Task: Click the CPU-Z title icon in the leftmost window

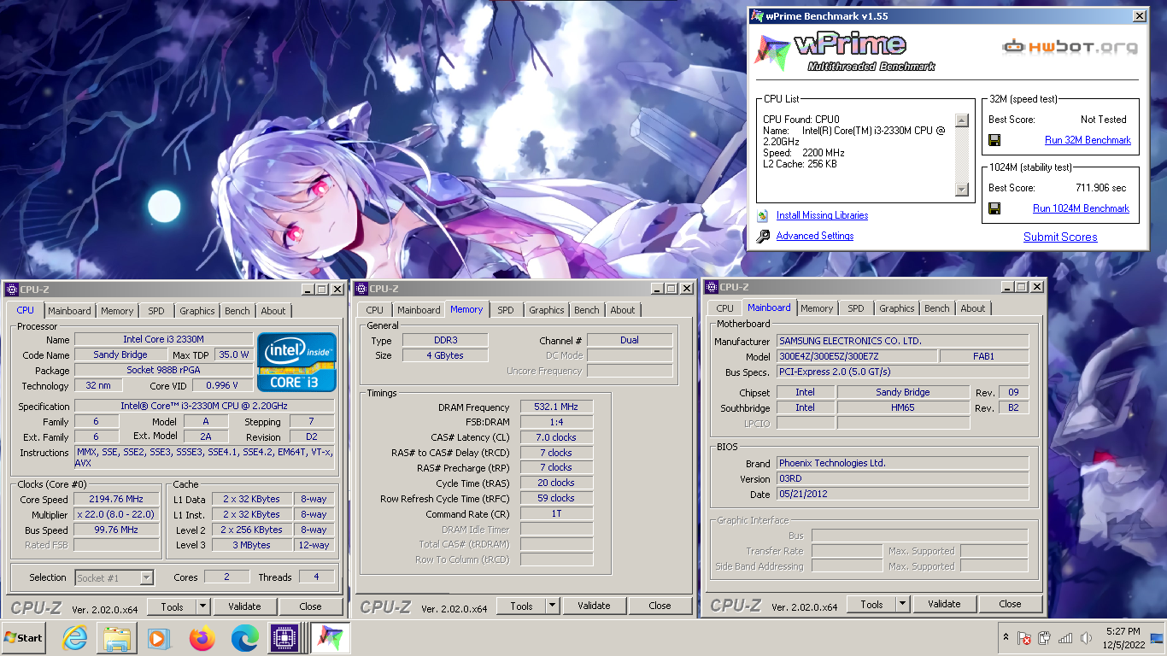Action: point(12,290)
